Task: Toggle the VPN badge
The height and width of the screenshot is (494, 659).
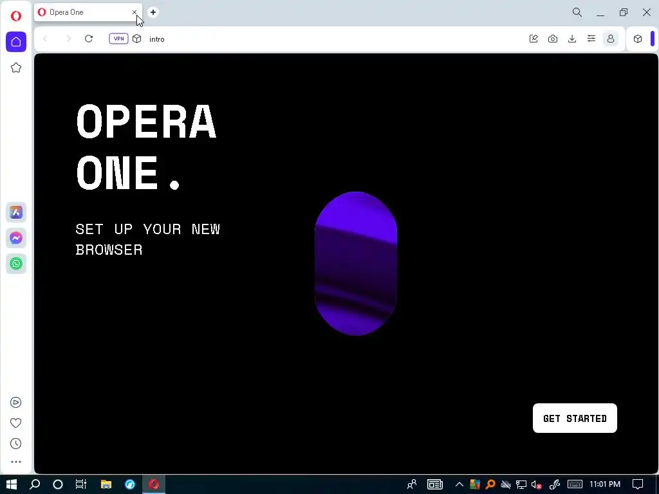Action: click(118, 39)
